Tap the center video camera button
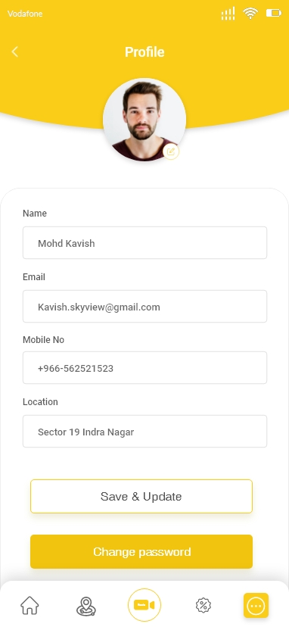Image resolution: width=289 pixels, height=627 pixels. coord(144,605)
